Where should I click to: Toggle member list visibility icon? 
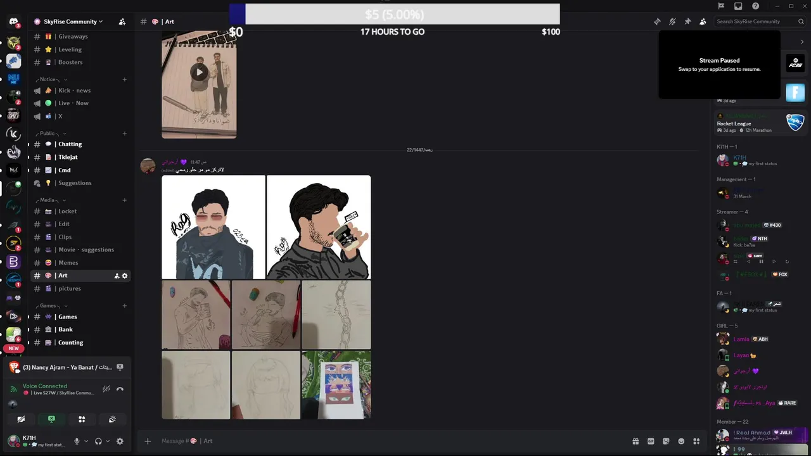[703, 22]
